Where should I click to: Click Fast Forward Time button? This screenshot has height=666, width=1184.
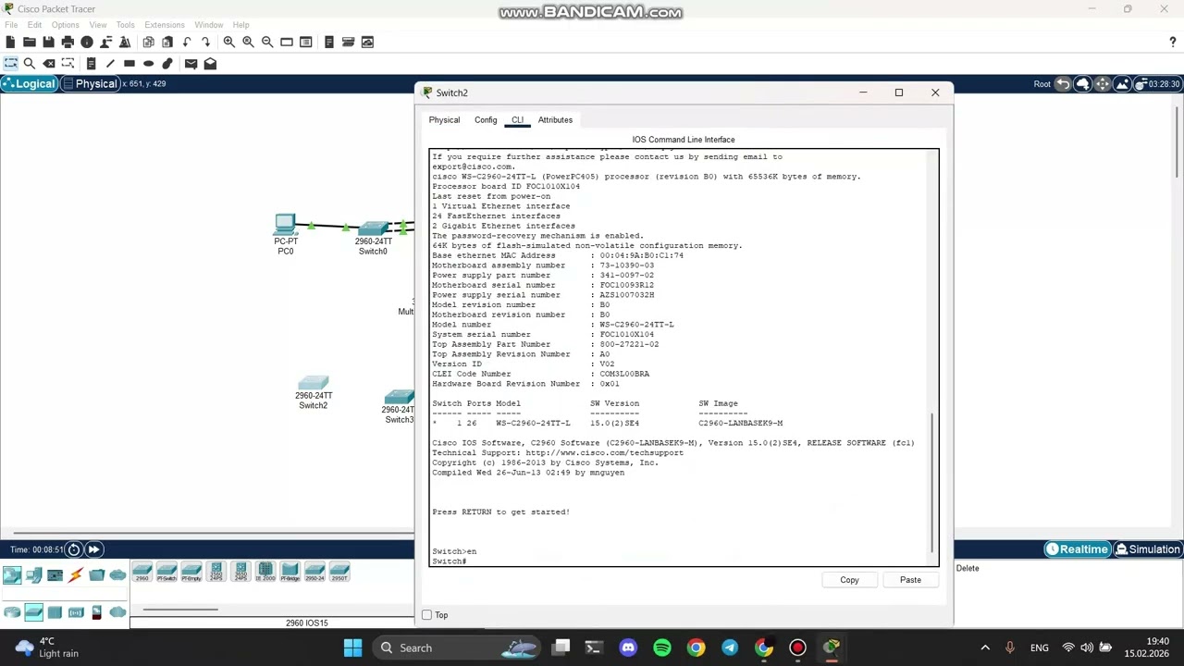(93, 549)
